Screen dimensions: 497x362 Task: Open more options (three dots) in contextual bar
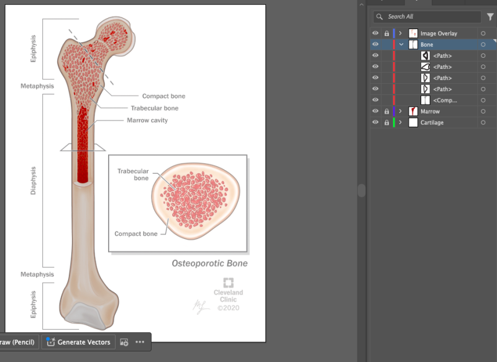coord(140,342)
